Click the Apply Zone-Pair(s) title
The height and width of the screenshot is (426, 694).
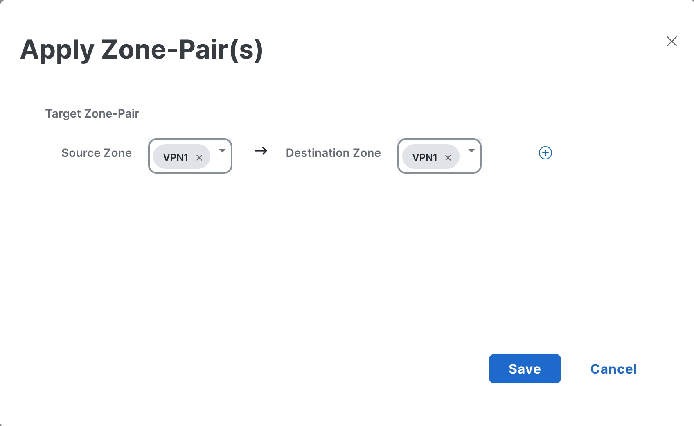pos(142,50)
